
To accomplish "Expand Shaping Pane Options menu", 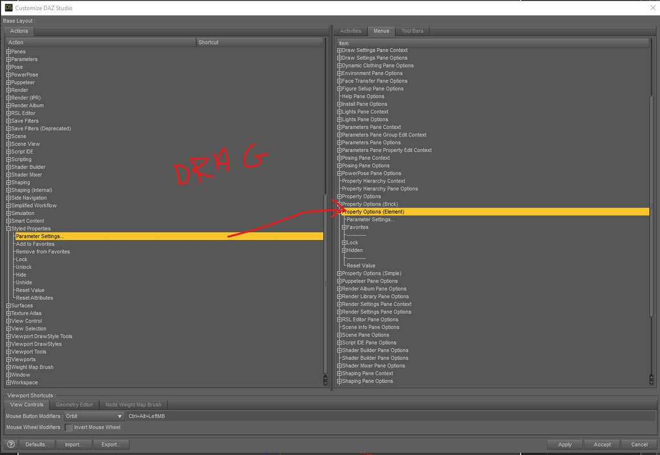I will [339, 381].
